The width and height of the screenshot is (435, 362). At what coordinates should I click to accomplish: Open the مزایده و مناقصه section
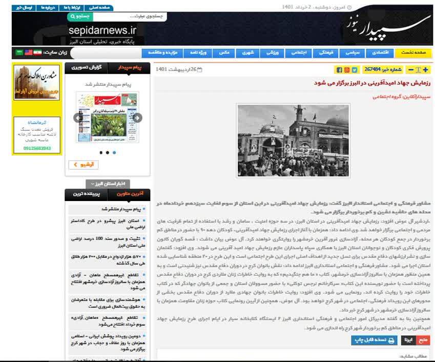coord(162,53)
